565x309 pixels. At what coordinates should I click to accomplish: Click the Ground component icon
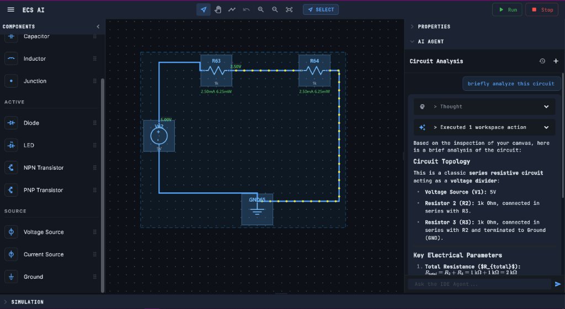coord(11,277)
